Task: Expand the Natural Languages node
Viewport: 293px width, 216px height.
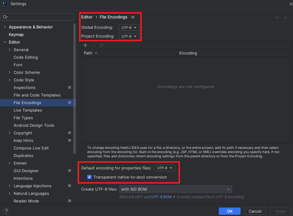Action: 9,193
